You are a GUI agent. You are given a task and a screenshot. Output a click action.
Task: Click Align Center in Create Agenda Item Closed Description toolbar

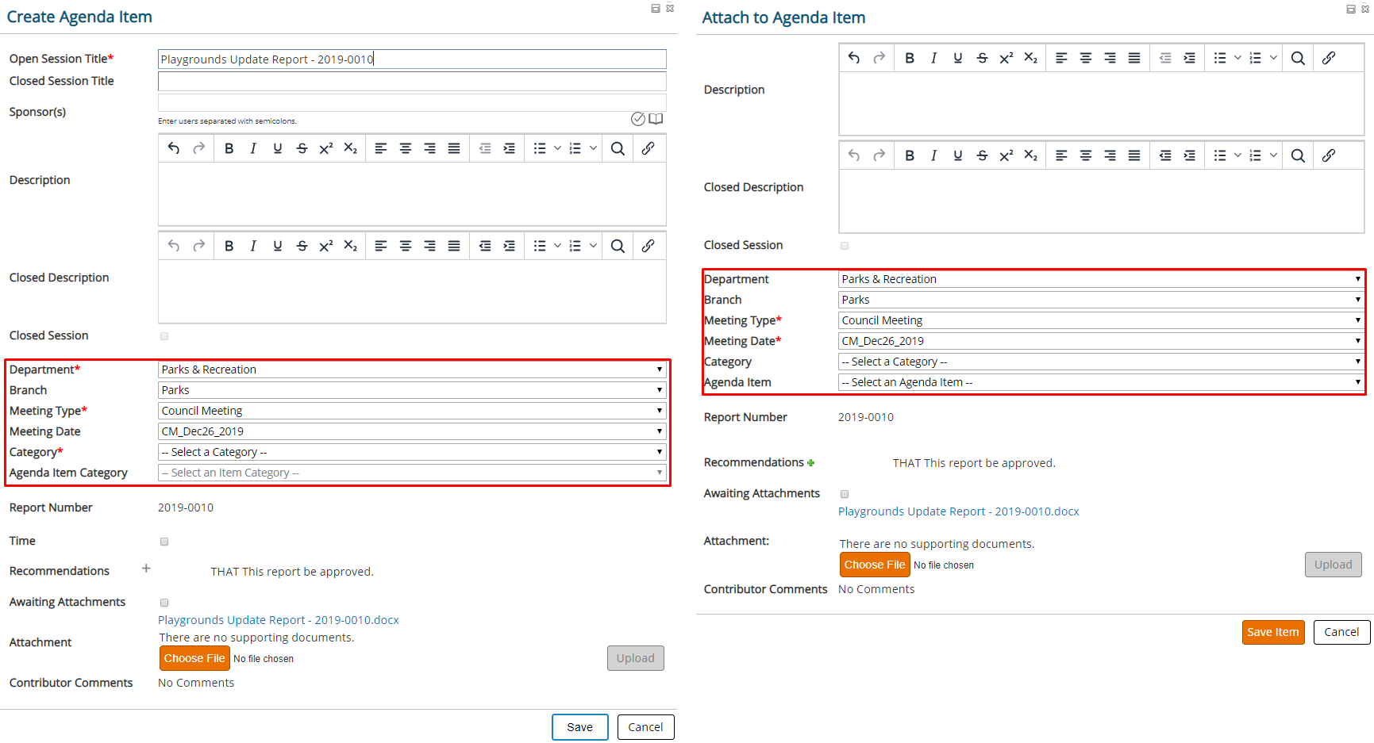[x=406, y=246]
